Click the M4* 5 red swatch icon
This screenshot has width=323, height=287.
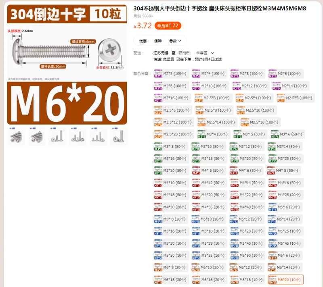pyautogui.click(x=196, y=171)
